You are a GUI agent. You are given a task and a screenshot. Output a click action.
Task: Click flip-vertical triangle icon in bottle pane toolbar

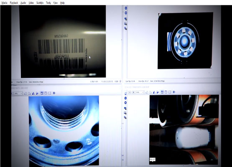[158, 92]
